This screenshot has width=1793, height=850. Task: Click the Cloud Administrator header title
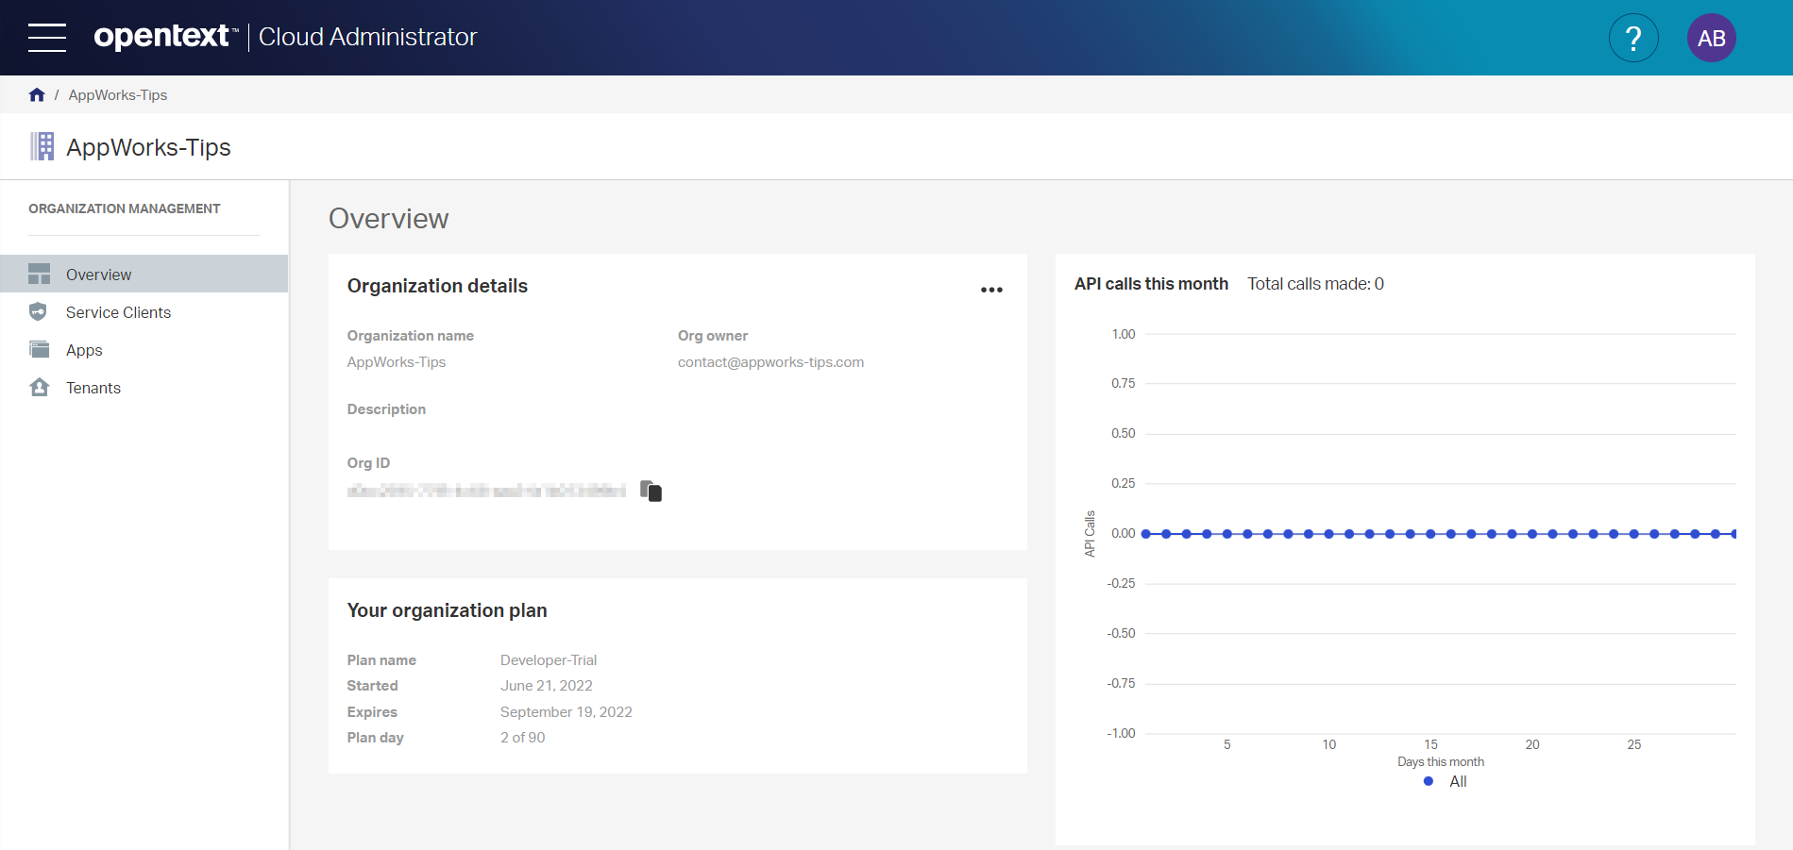point(368,37)
